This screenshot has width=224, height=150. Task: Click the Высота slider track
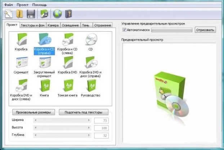point(62,128)
